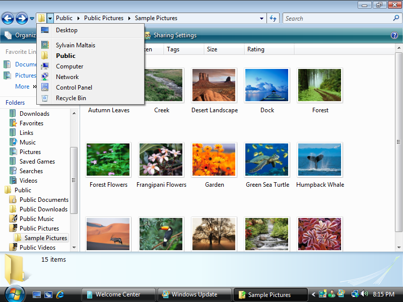Choose Recycle Bin from the dropdown list
Image resolution: width=403 pixels, height=302 pixels.
(x=71, y=98)
